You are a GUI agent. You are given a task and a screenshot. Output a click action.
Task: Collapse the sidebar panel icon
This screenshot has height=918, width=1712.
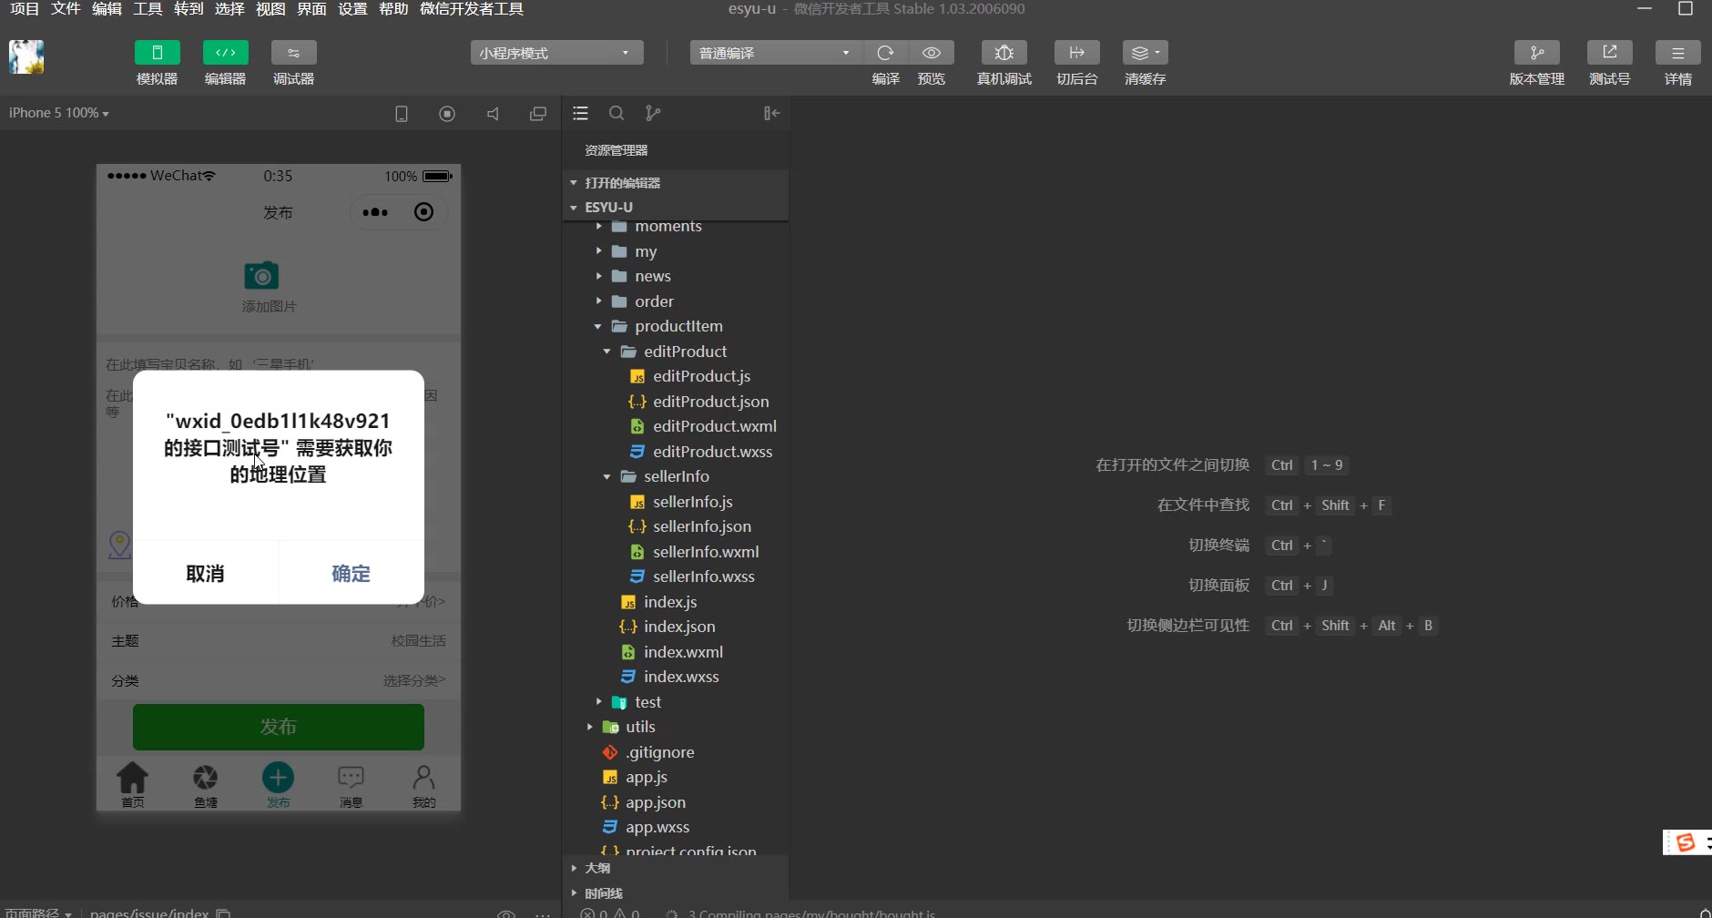click(771, 114)
